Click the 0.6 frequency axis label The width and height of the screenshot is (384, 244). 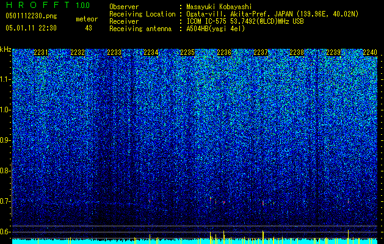(5, 232)
